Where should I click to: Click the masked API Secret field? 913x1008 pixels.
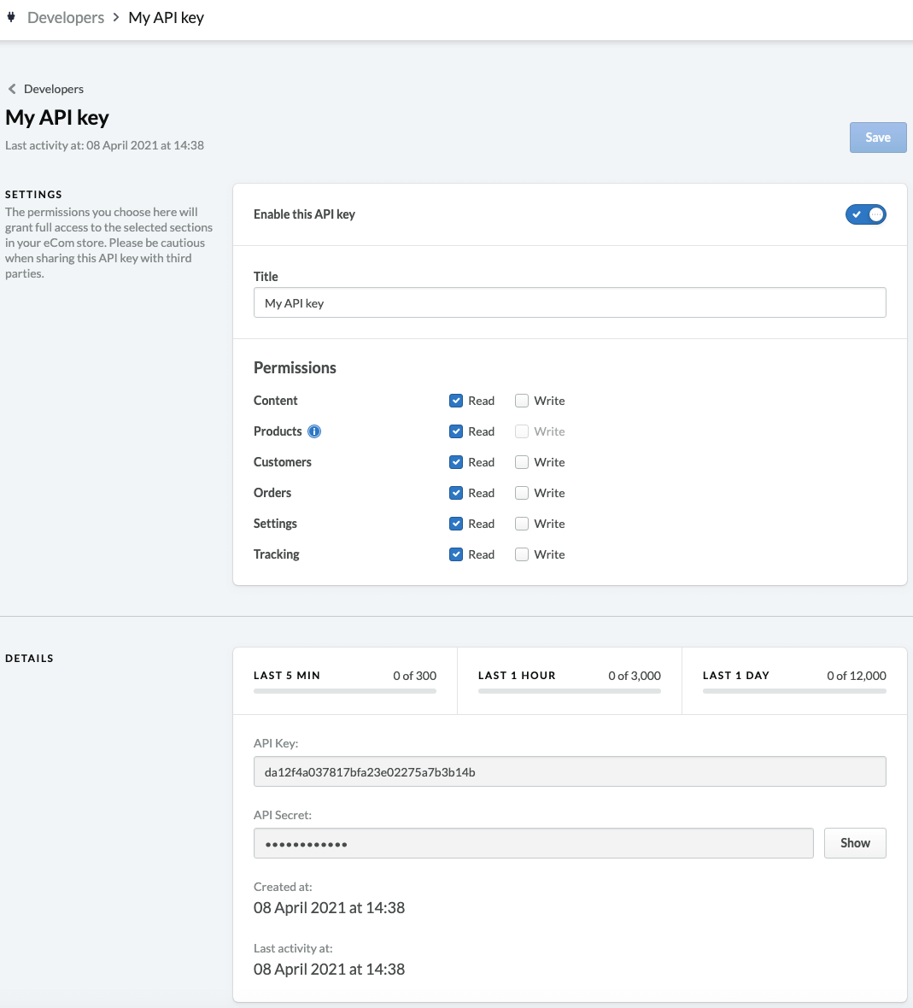[533, 843]
